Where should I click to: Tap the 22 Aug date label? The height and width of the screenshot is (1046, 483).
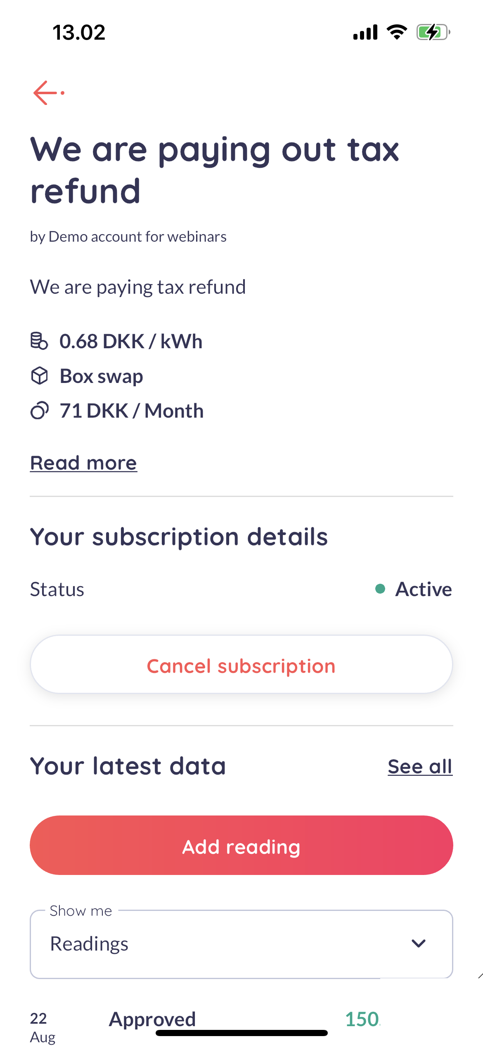point(42,1027)
